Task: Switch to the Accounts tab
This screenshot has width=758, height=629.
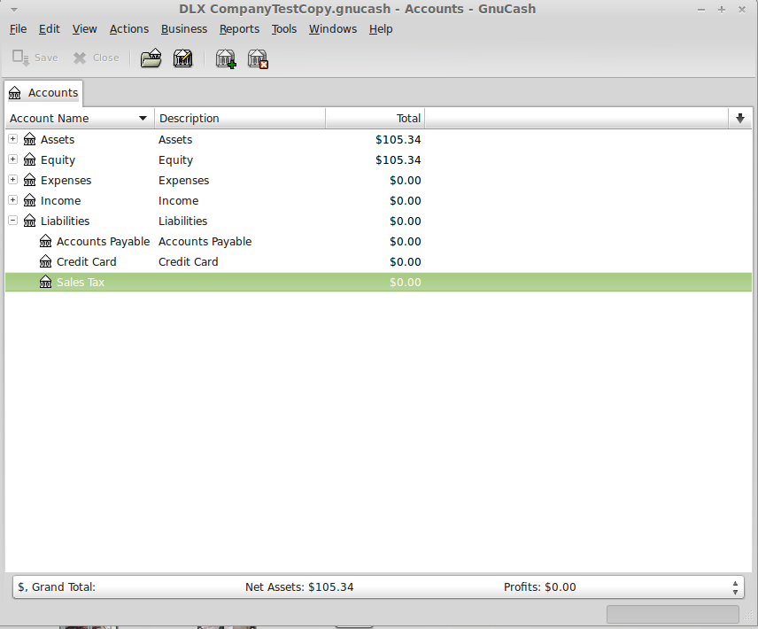Action: pyautogui.click(x=43, y=92)
